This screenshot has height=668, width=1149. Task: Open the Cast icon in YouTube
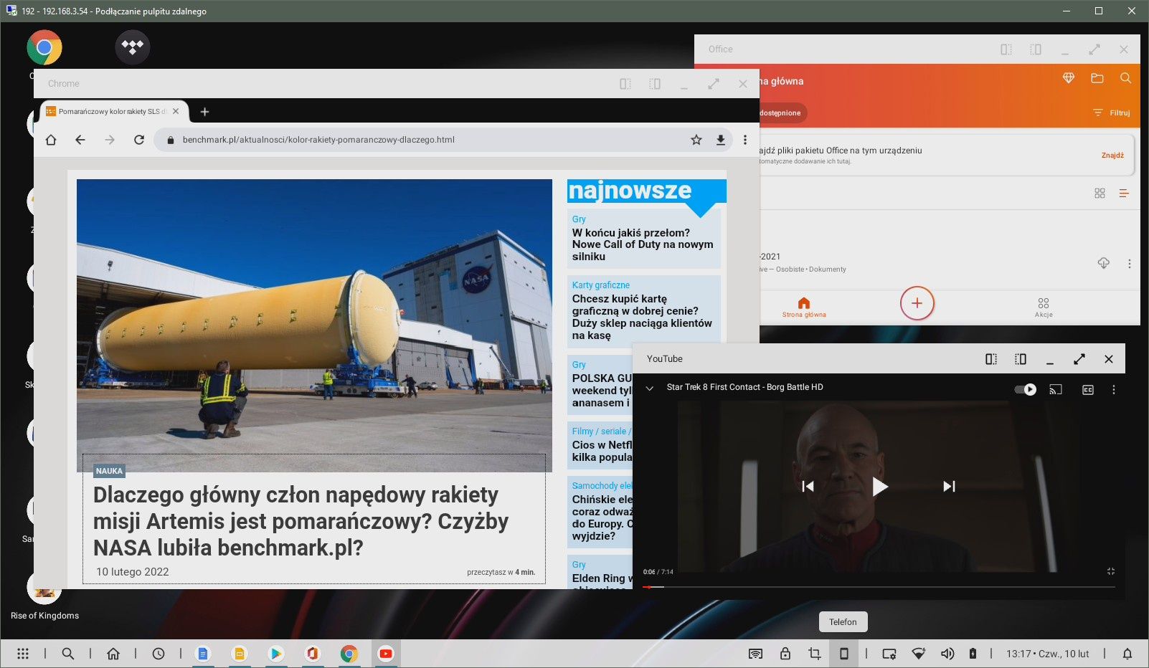1056,390
